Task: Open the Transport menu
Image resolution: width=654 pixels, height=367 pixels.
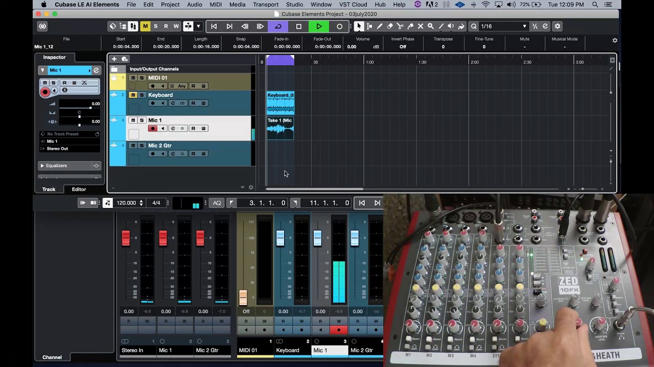Action: point(266,5)
